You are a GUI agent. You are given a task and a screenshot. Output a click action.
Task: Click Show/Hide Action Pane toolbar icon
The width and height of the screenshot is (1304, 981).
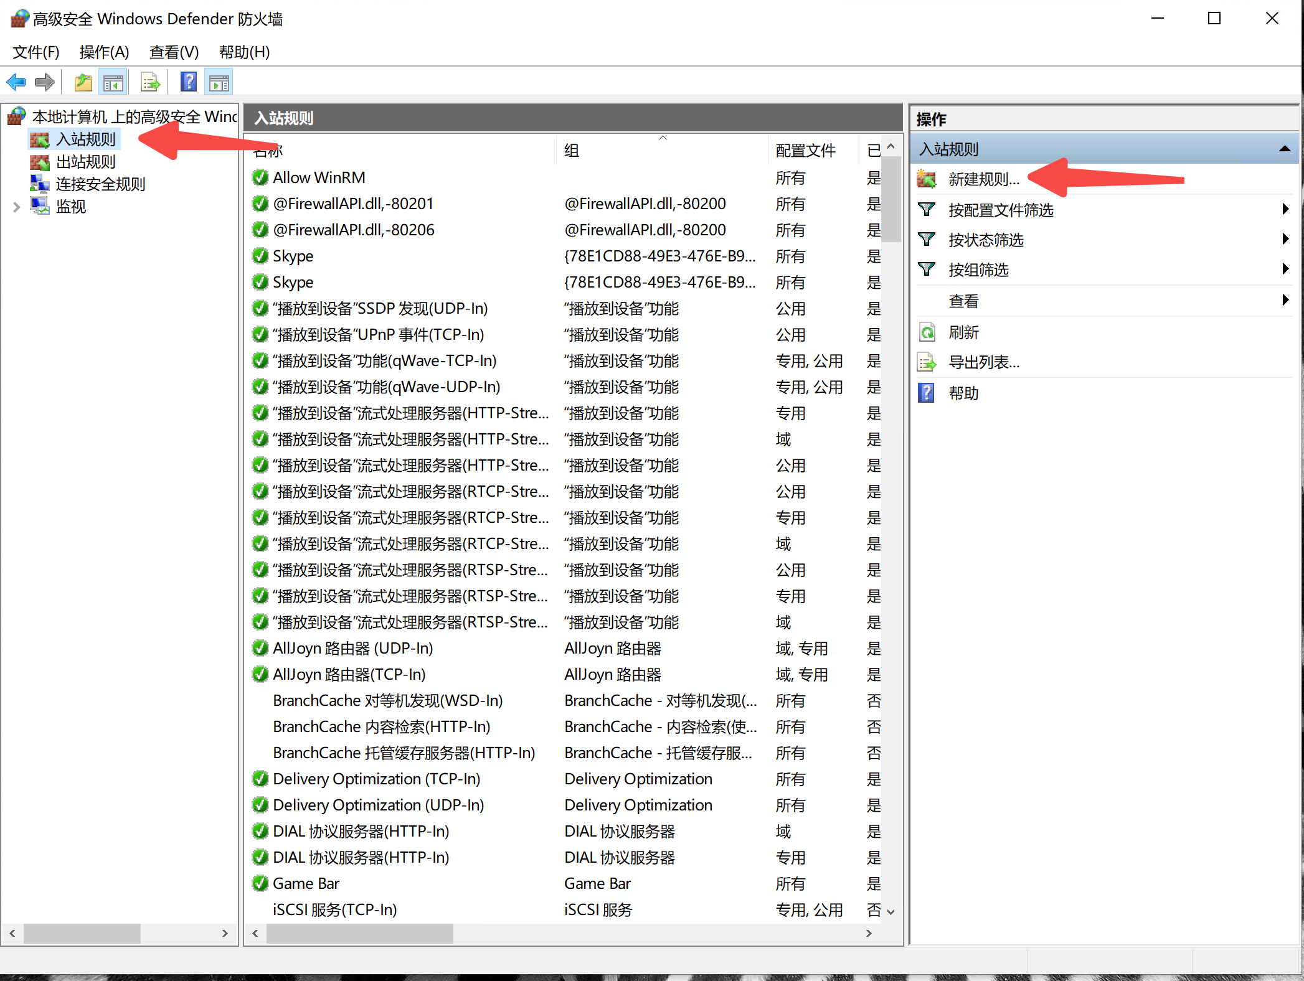(219, 82)
